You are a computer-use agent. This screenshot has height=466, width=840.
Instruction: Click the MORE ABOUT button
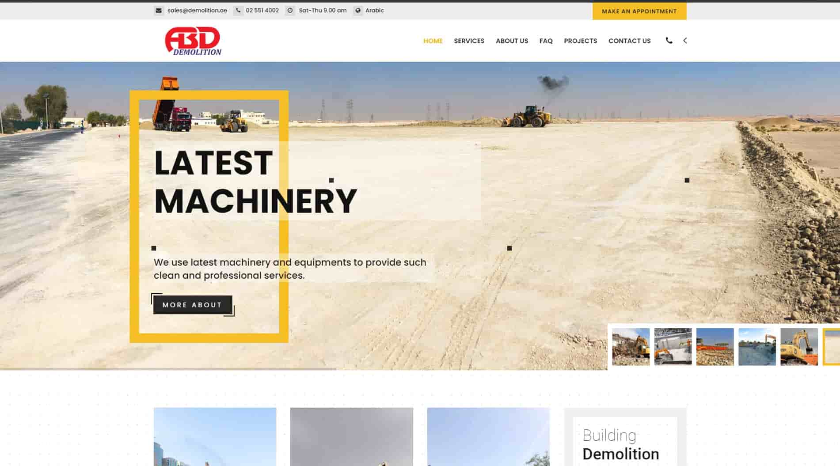click(193, 305)
